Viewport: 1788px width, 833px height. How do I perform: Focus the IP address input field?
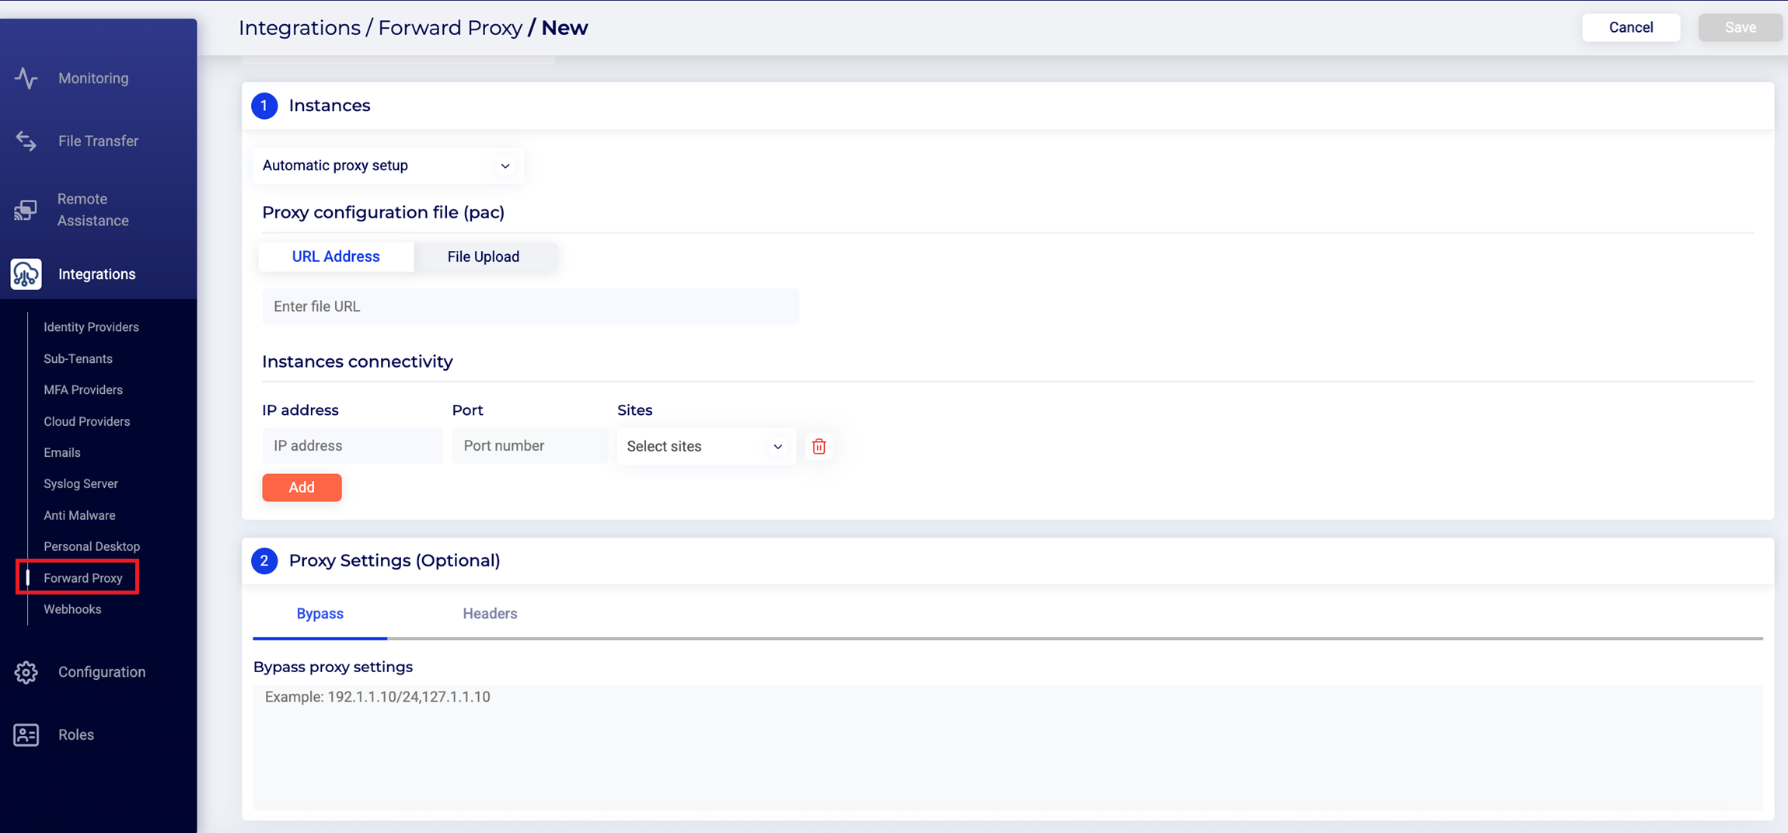(x=352, y=446)
